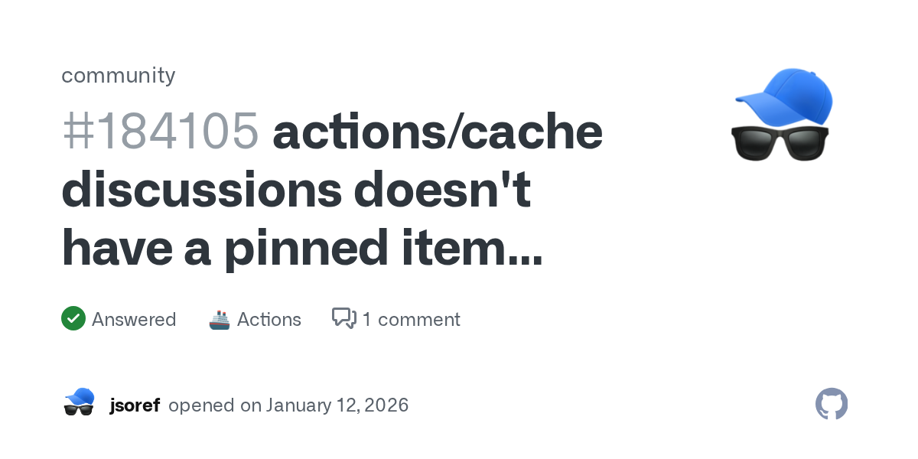Click "actions/cache" in the title
The width and height of the screenshot is (918, 459).
(x=438, y=132)
